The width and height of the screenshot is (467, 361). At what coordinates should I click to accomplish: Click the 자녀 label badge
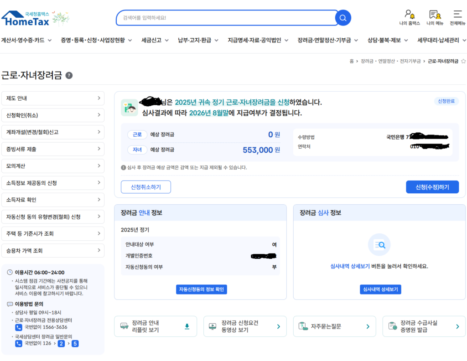[x=137, y=150]
